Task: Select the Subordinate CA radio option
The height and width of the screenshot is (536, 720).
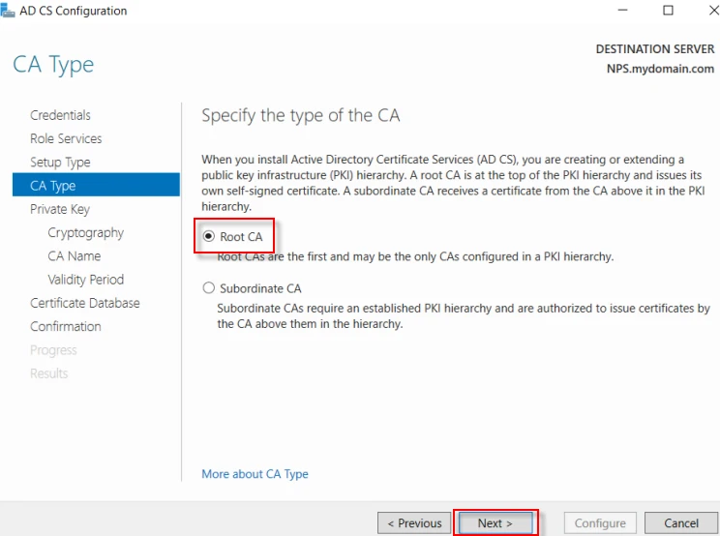Action: click(209, 288)
